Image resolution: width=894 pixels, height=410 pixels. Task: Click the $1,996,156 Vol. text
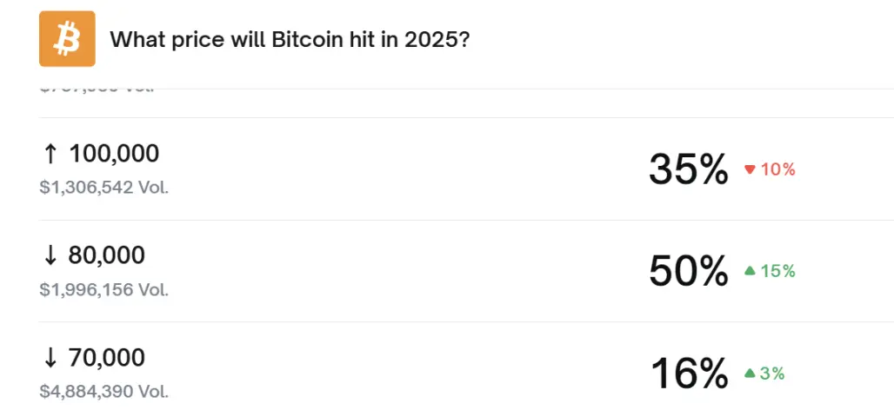click(x=104, y=289)
